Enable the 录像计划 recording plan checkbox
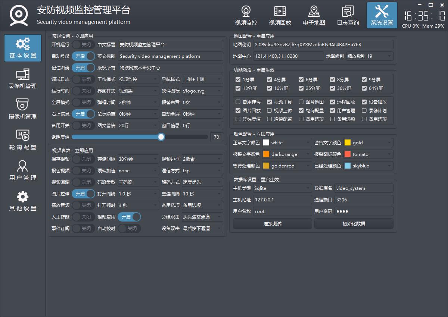This screenshot has height=317, width=448. click(x=364, y=111)
